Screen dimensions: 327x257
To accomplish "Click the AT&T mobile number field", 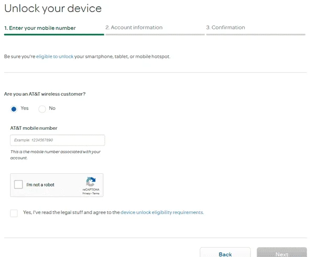I will pos(57,140).
